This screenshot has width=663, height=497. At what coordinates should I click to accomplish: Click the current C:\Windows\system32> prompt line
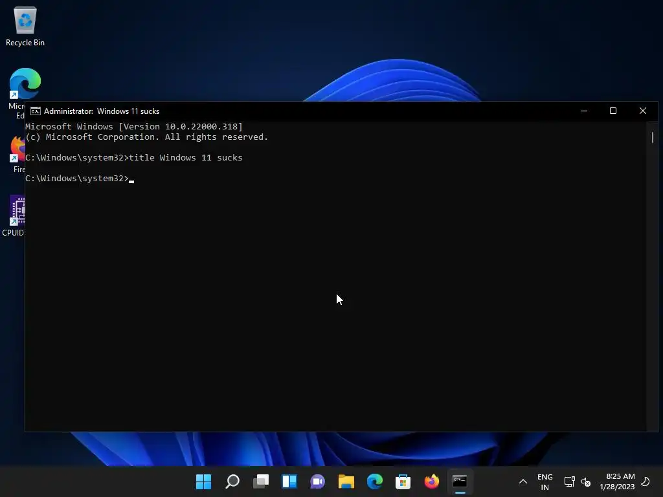coord(80,179)
